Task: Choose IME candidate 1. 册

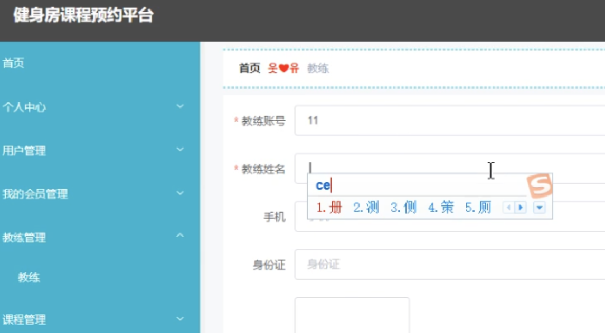Action: coord(329,208)
